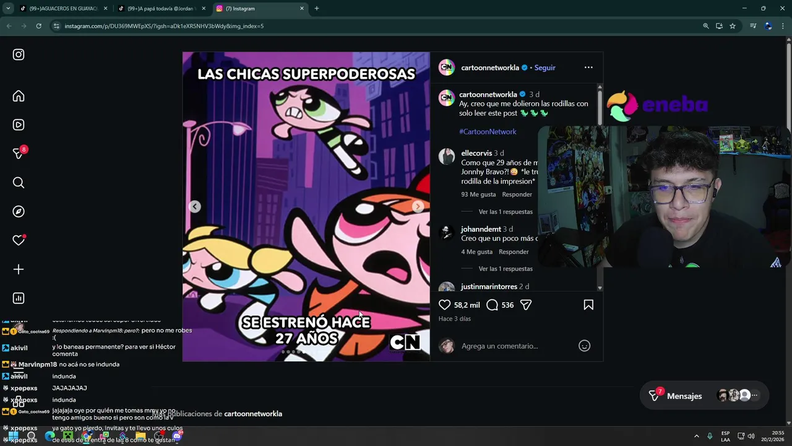Open the Mensajes panel more options dots
Image resolution: width=792 pixels, height=446 pixels.
point(754,395)
